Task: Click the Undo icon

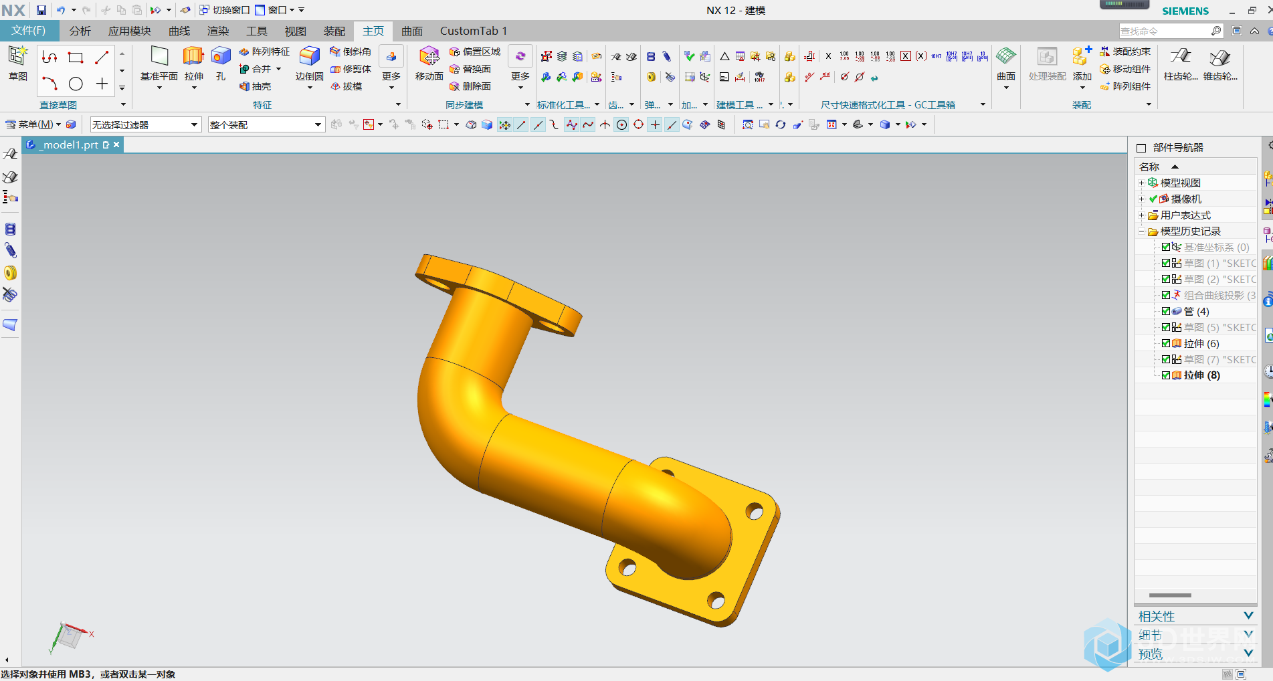Action: point(61,10)
